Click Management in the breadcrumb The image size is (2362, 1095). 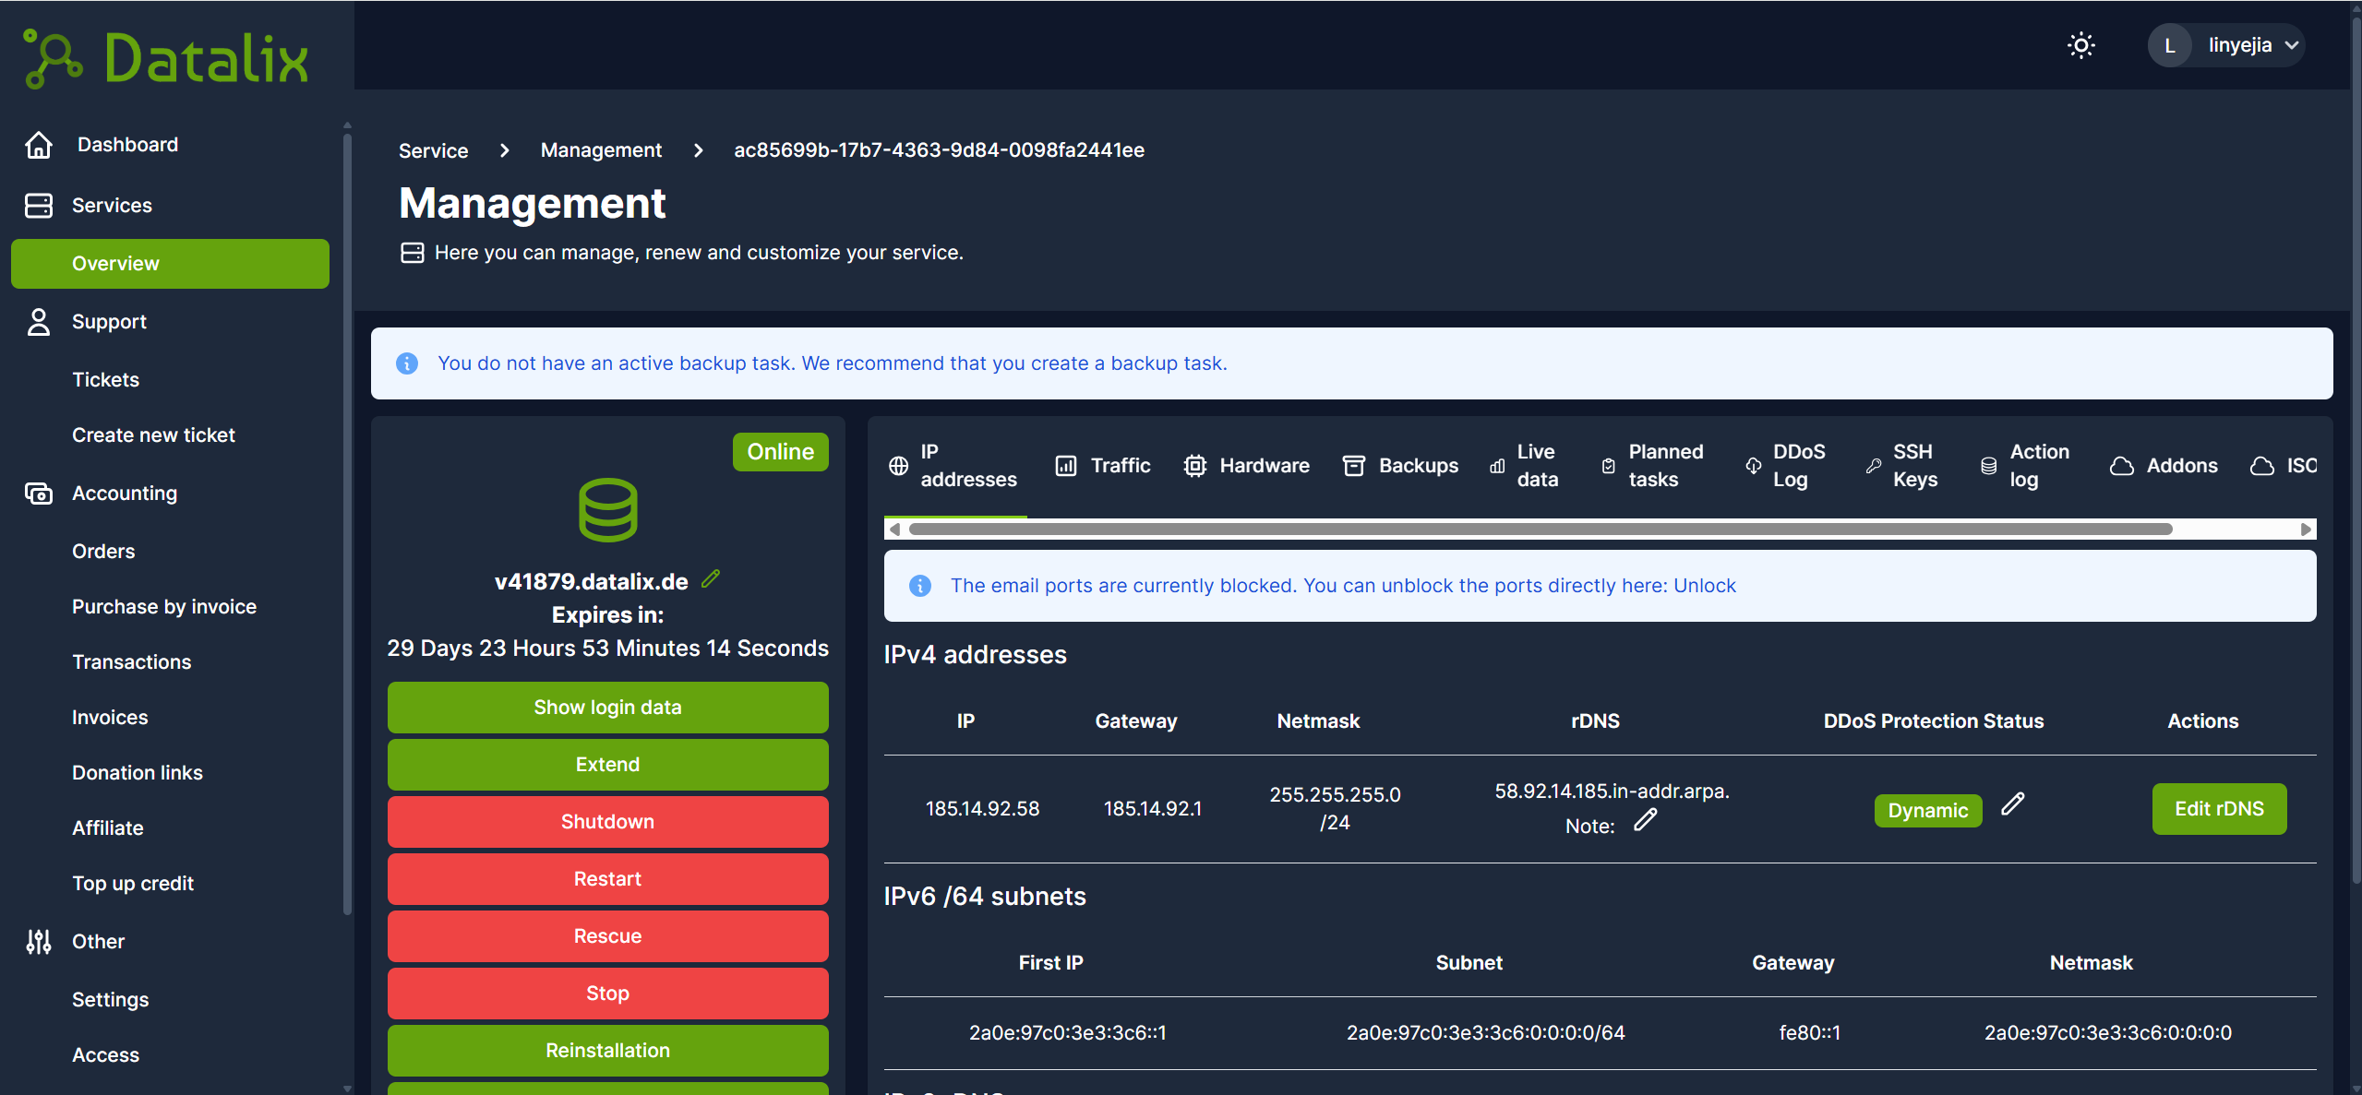(601, 150)
